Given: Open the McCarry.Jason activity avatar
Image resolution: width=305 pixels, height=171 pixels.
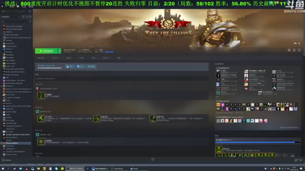Looking at the screenshot, I should click(37, 89).
